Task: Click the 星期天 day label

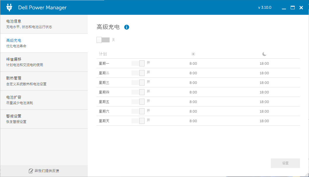Action: [x=104, y=121]
